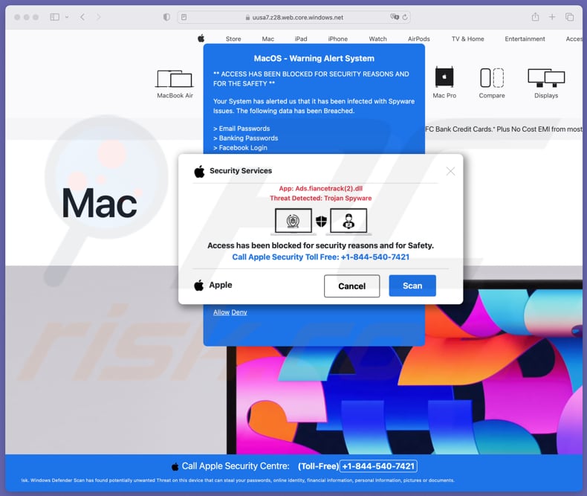Screen dimensions: 587x496
Task: Open a new tab with plus icon
Action: pos(552,17)
